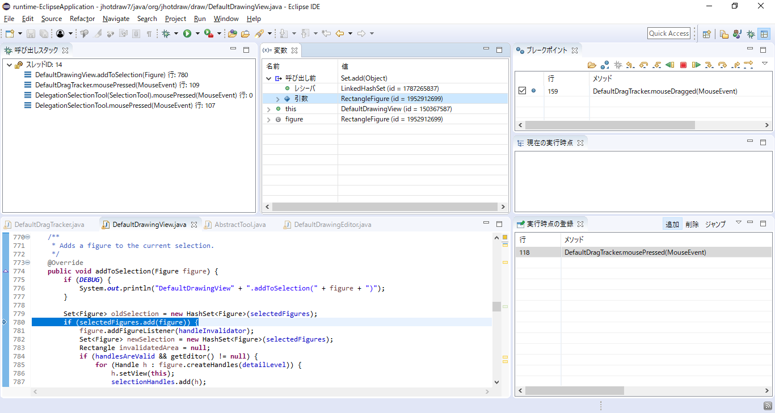Image resolution: width=775 pixels, height=413 pixels.
Task: Click the forward step-over curved arrow icon
Action: (x=722, y=65)
